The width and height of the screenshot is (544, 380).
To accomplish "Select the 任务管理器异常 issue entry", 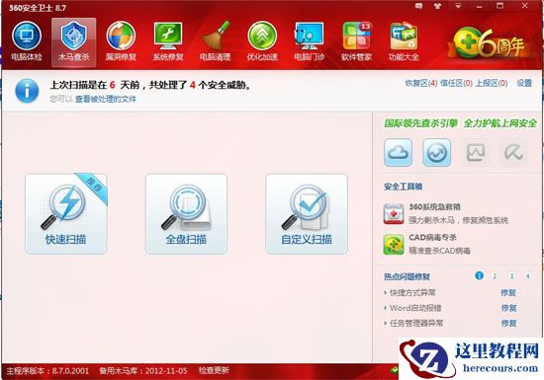I will 415,323.
